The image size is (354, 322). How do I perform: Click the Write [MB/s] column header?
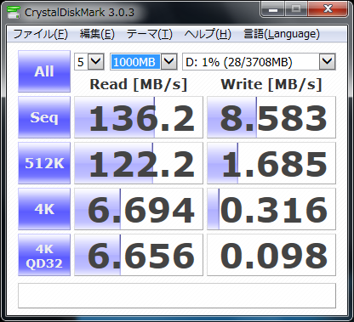pos(271,84)
